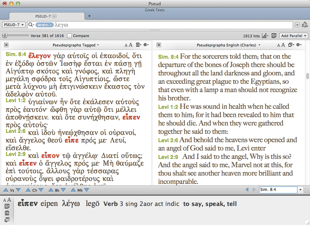Go to next book with Bk down arrow
Image resolution: width=310 pixels, height=225 pixels.
click(63, 190)
